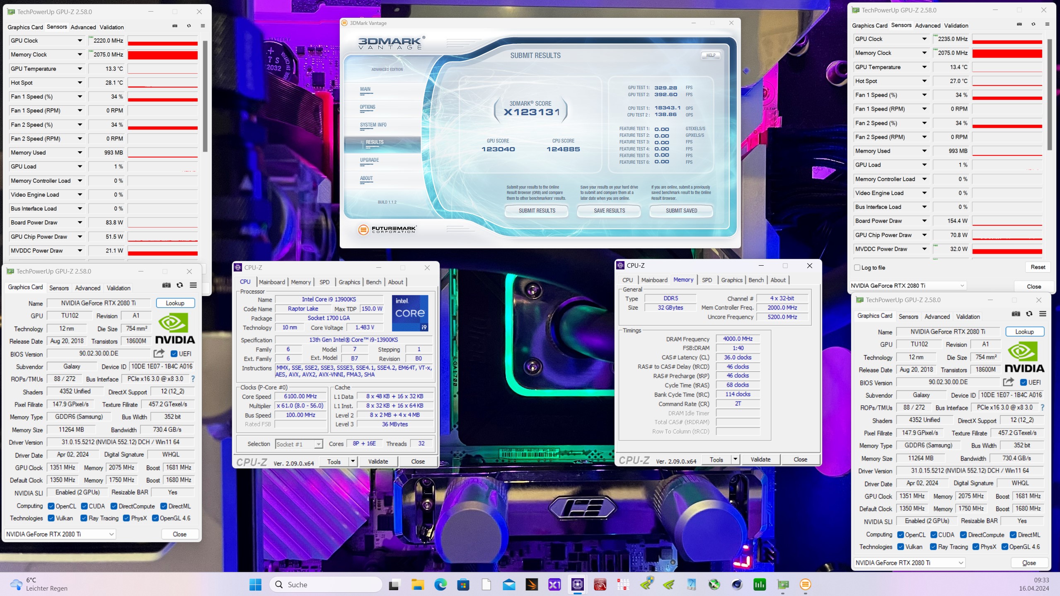This screenshot has width=1060, height=596.
Task: Toggle PhysX checkbox in bottom-left GPU-Z
Action: tap(126, 518)
